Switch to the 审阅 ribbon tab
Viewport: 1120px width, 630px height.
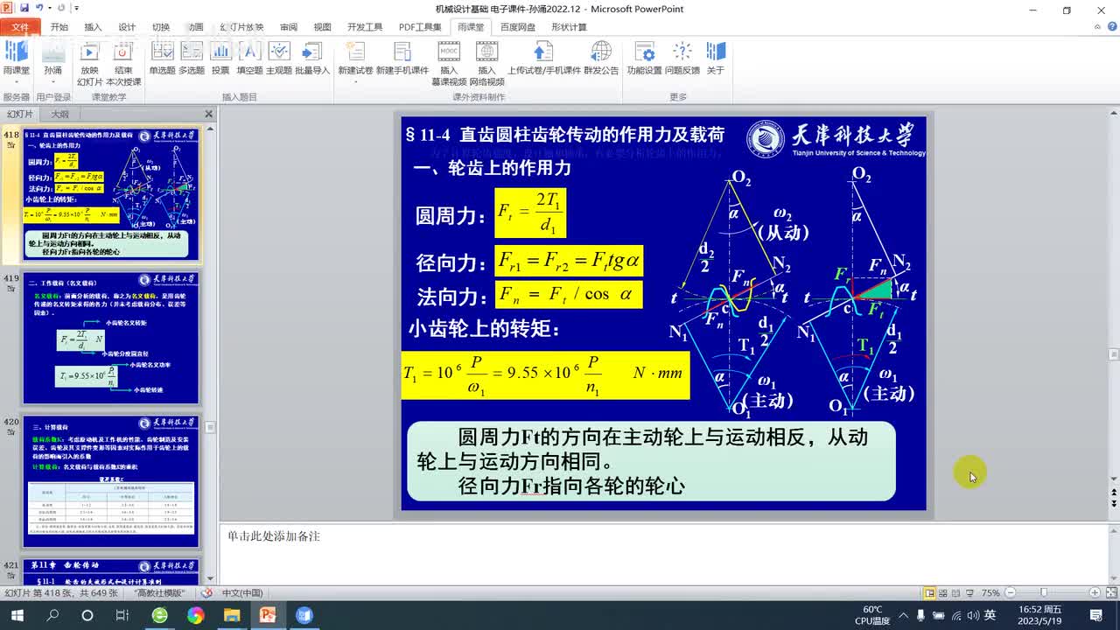[289, 27]
